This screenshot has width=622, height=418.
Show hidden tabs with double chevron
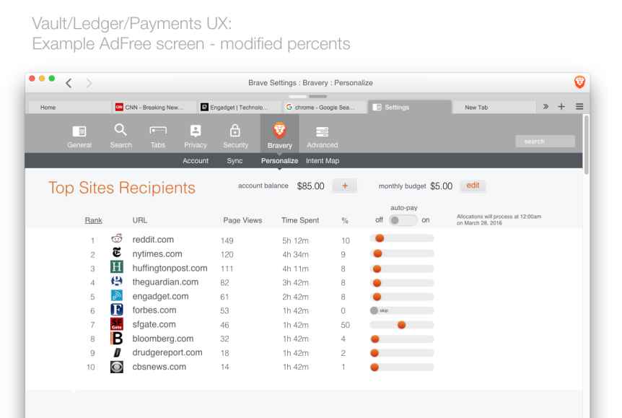click(543, 107)
